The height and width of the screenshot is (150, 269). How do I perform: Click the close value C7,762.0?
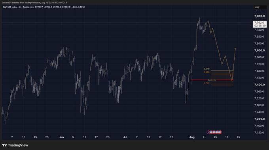[66, 7]
